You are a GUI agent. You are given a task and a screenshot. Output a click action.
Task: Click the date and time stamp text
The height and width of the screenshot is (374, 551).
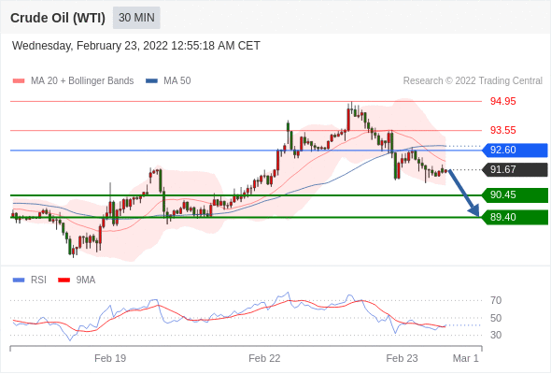tap(136, 46)
